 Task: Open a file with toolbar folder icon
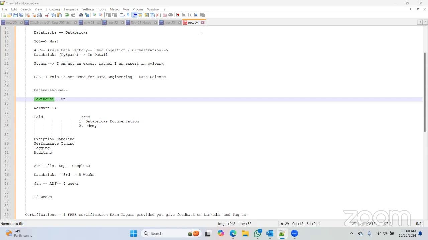(9, 15)
